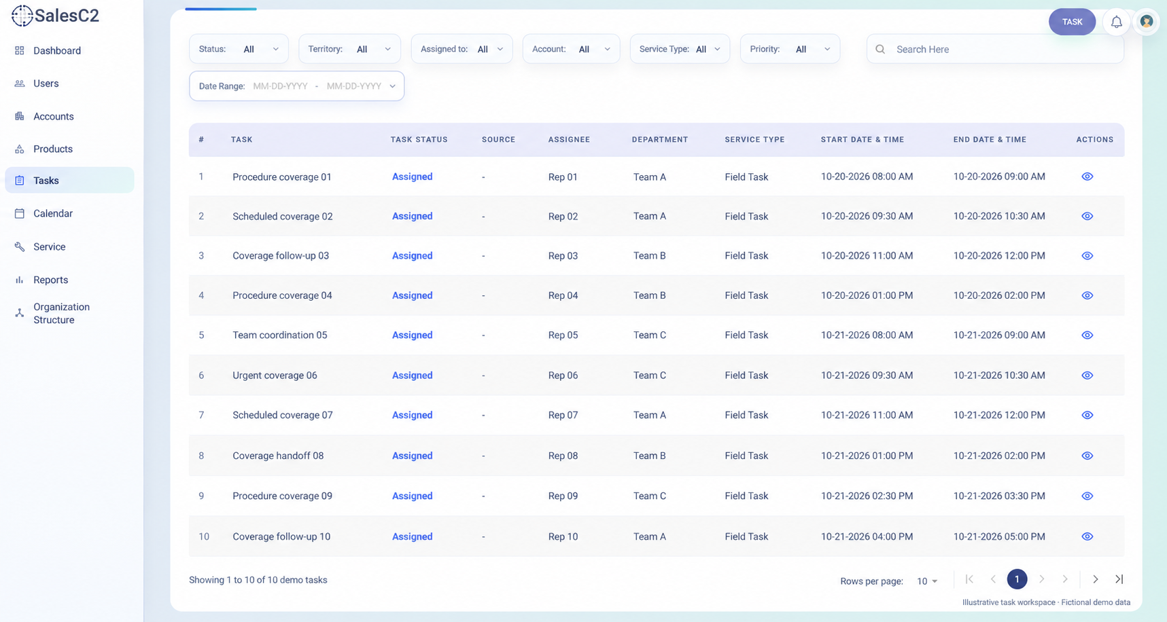1167x622 pixels.
Task: Open the Territory filter dropdown
Action: point(349,49)
